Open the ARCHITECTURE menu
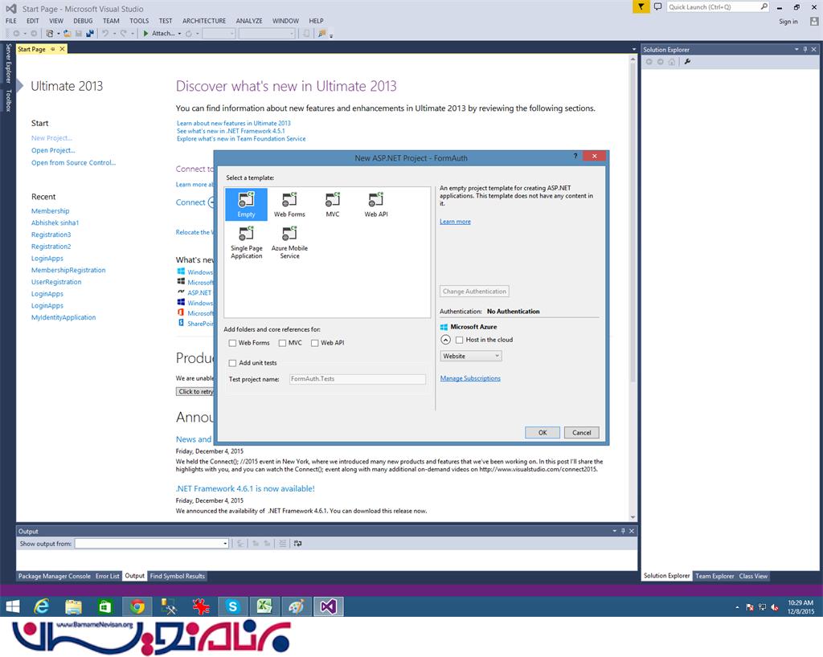The width and height of the screenshot is (823, 657). click(204, 21)
